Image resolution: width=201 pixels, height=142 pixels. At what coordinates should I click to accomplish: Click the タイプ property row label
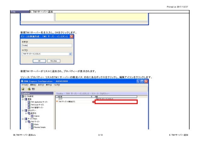coord(60,99)
